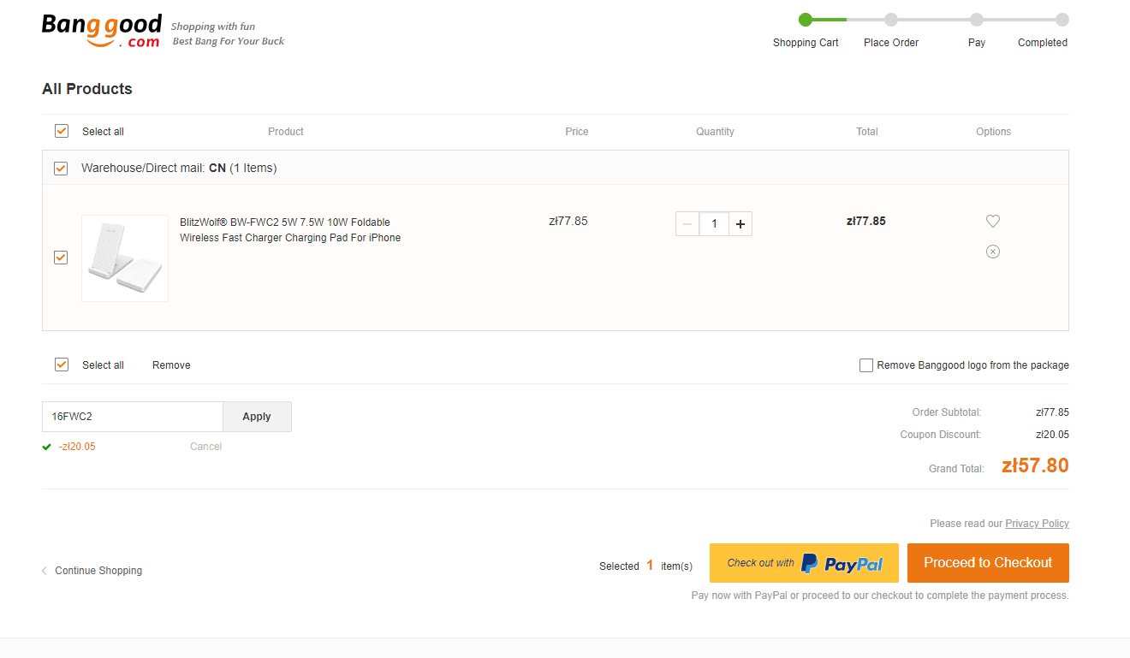Toggle the Warehouse CN group checkbox
Image resolution: width=1130 pixels, height=658 pixels.
(x=61, y=169)
